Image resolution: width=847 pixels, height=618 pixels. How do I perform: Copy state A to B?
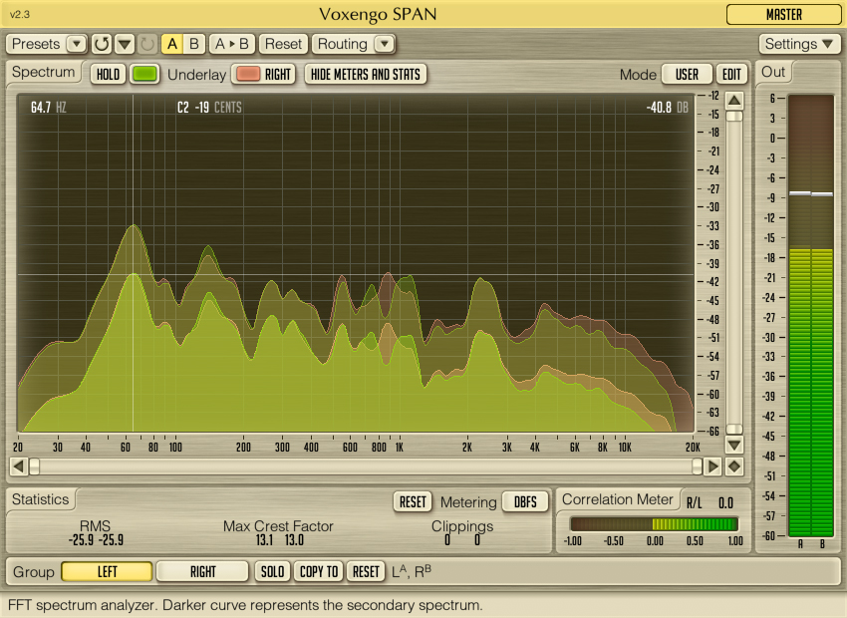point(232,44)
